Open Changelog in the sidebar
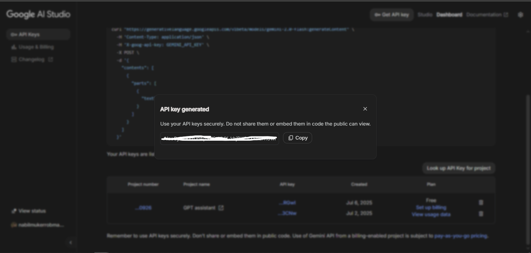 pos(32,59)
